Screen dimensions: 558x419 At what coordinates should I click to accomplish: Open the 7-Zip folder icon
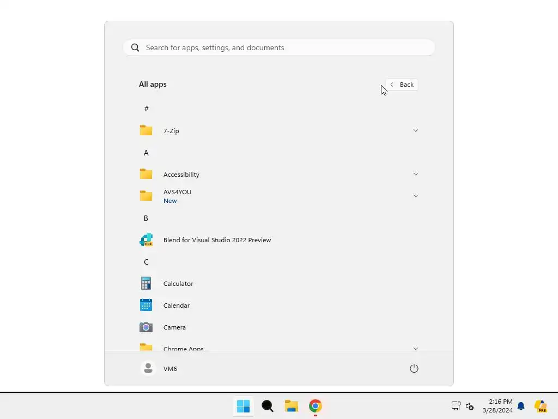[146, 130]
